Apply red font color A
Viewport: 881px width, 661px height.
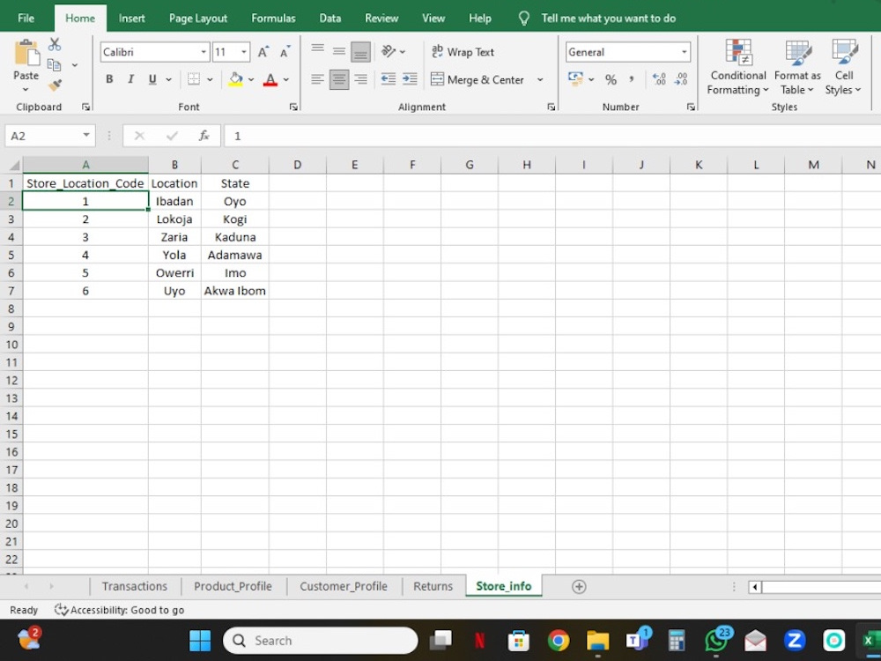[270, 79]
